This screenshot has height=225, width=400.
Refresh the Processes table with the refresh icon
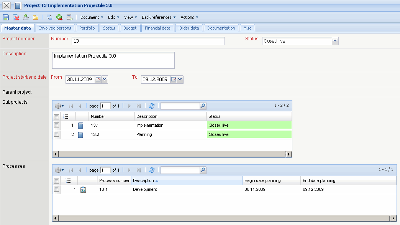(152, 170)
